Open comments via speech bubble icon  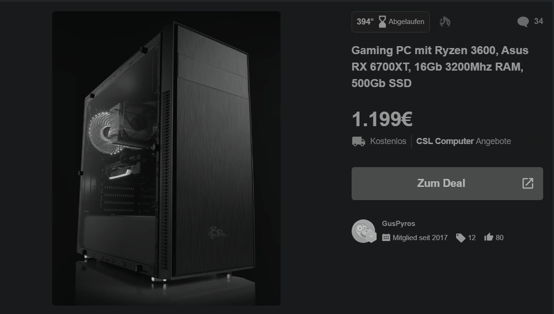[523, 22]
